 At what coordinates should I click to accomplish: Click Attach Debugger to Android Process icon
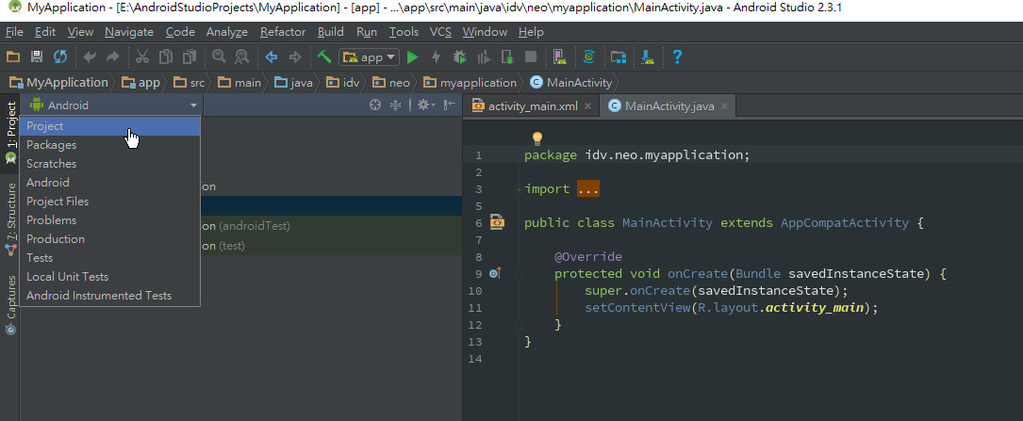pos(507,57)
